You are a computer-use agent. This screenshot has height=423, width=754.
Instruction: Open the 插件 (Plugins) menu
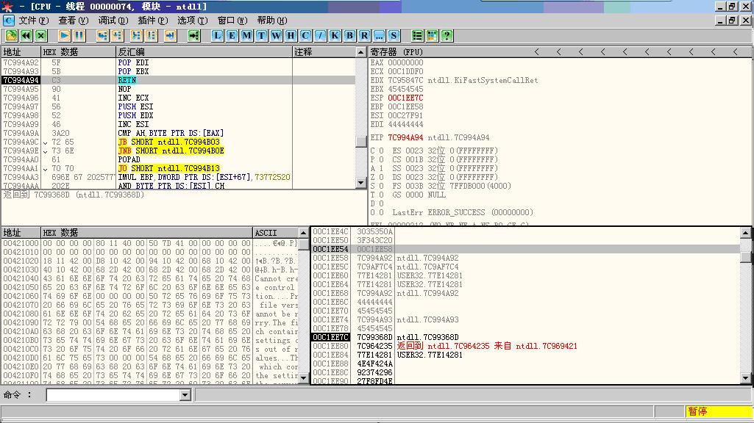point(152,21)
